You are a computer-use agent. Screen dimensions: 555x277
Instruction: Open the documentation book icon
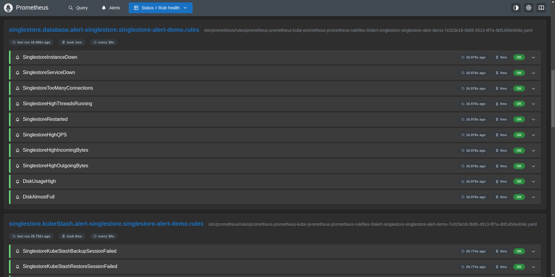pyautogui.click(x=541, y=8)
